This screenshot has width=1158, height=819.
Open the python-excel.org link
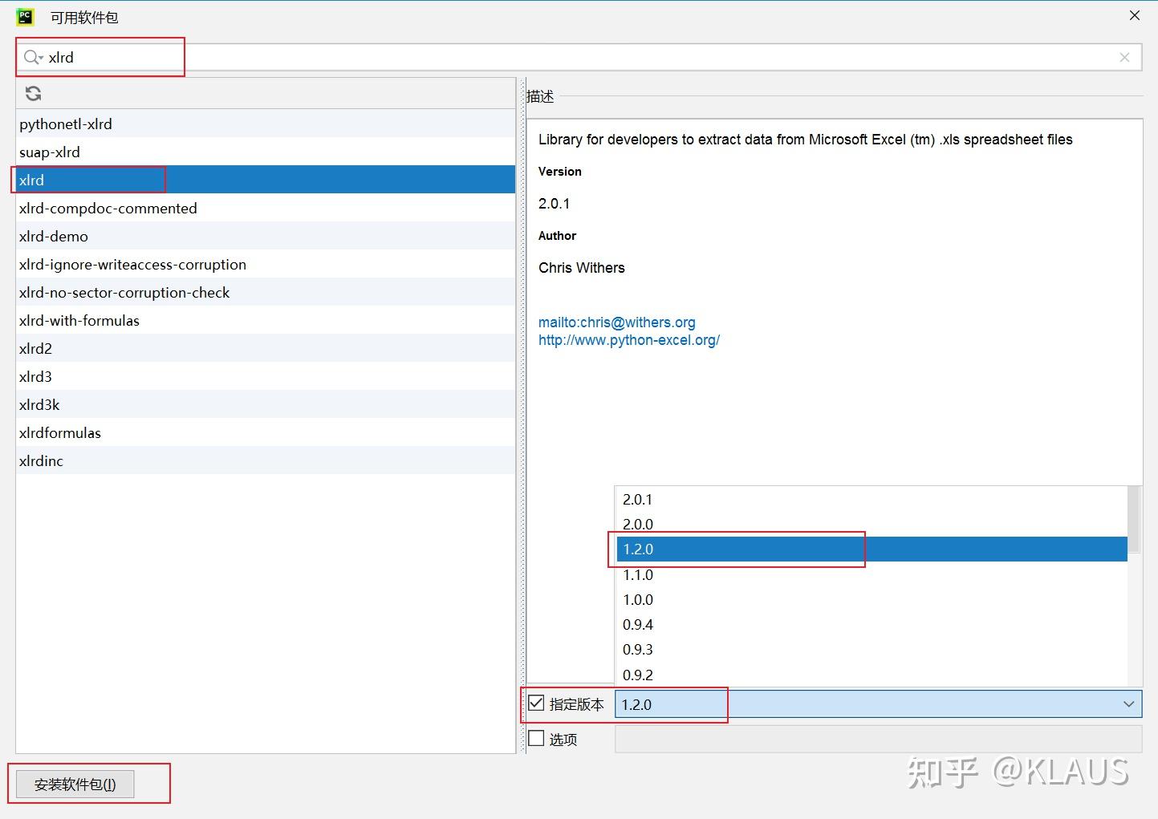tap(629, 339)
